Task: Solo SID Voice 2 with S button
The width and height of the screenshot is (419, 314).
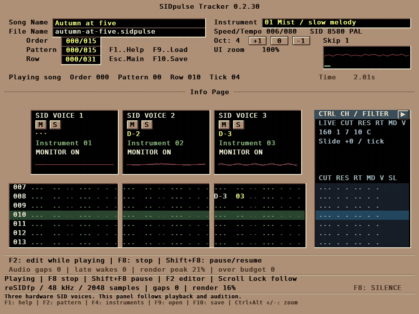Action: tap(147, 125)
